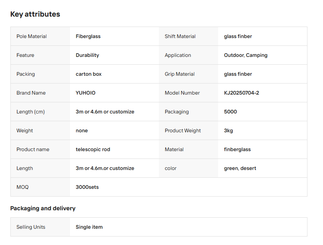This screenshot has height=245, width=323.
Task: Select the finberglass material value
Action: (237, 149)
